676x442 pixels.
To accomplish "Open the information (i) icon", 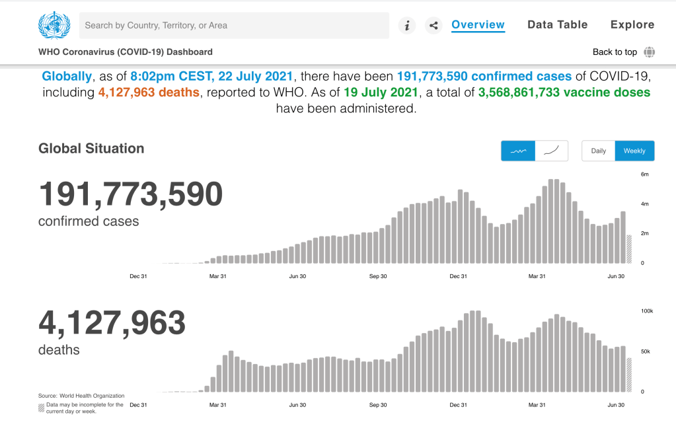I will [407, 26].
